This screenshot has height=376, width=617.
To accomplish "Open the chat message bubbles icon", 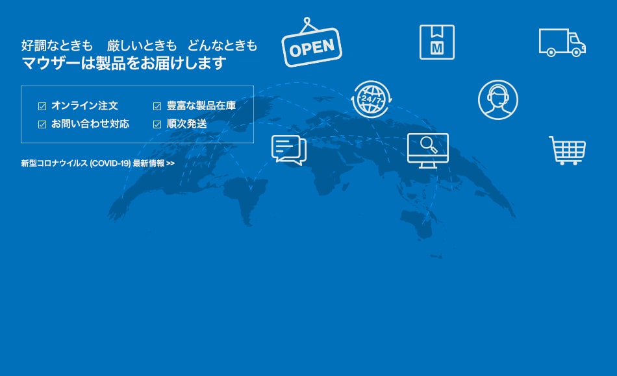I will point(288,150).
